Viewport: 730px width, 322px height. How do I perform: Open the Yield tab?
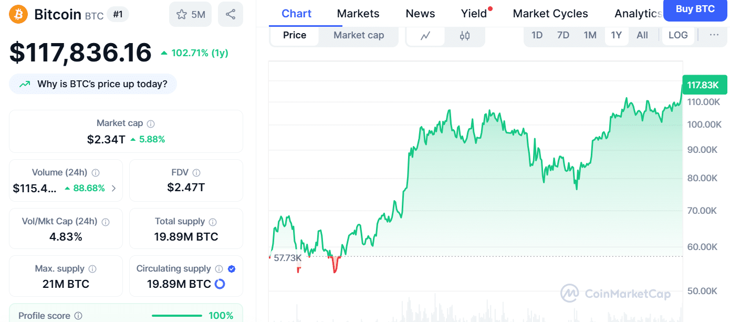[x=474, y=14]
